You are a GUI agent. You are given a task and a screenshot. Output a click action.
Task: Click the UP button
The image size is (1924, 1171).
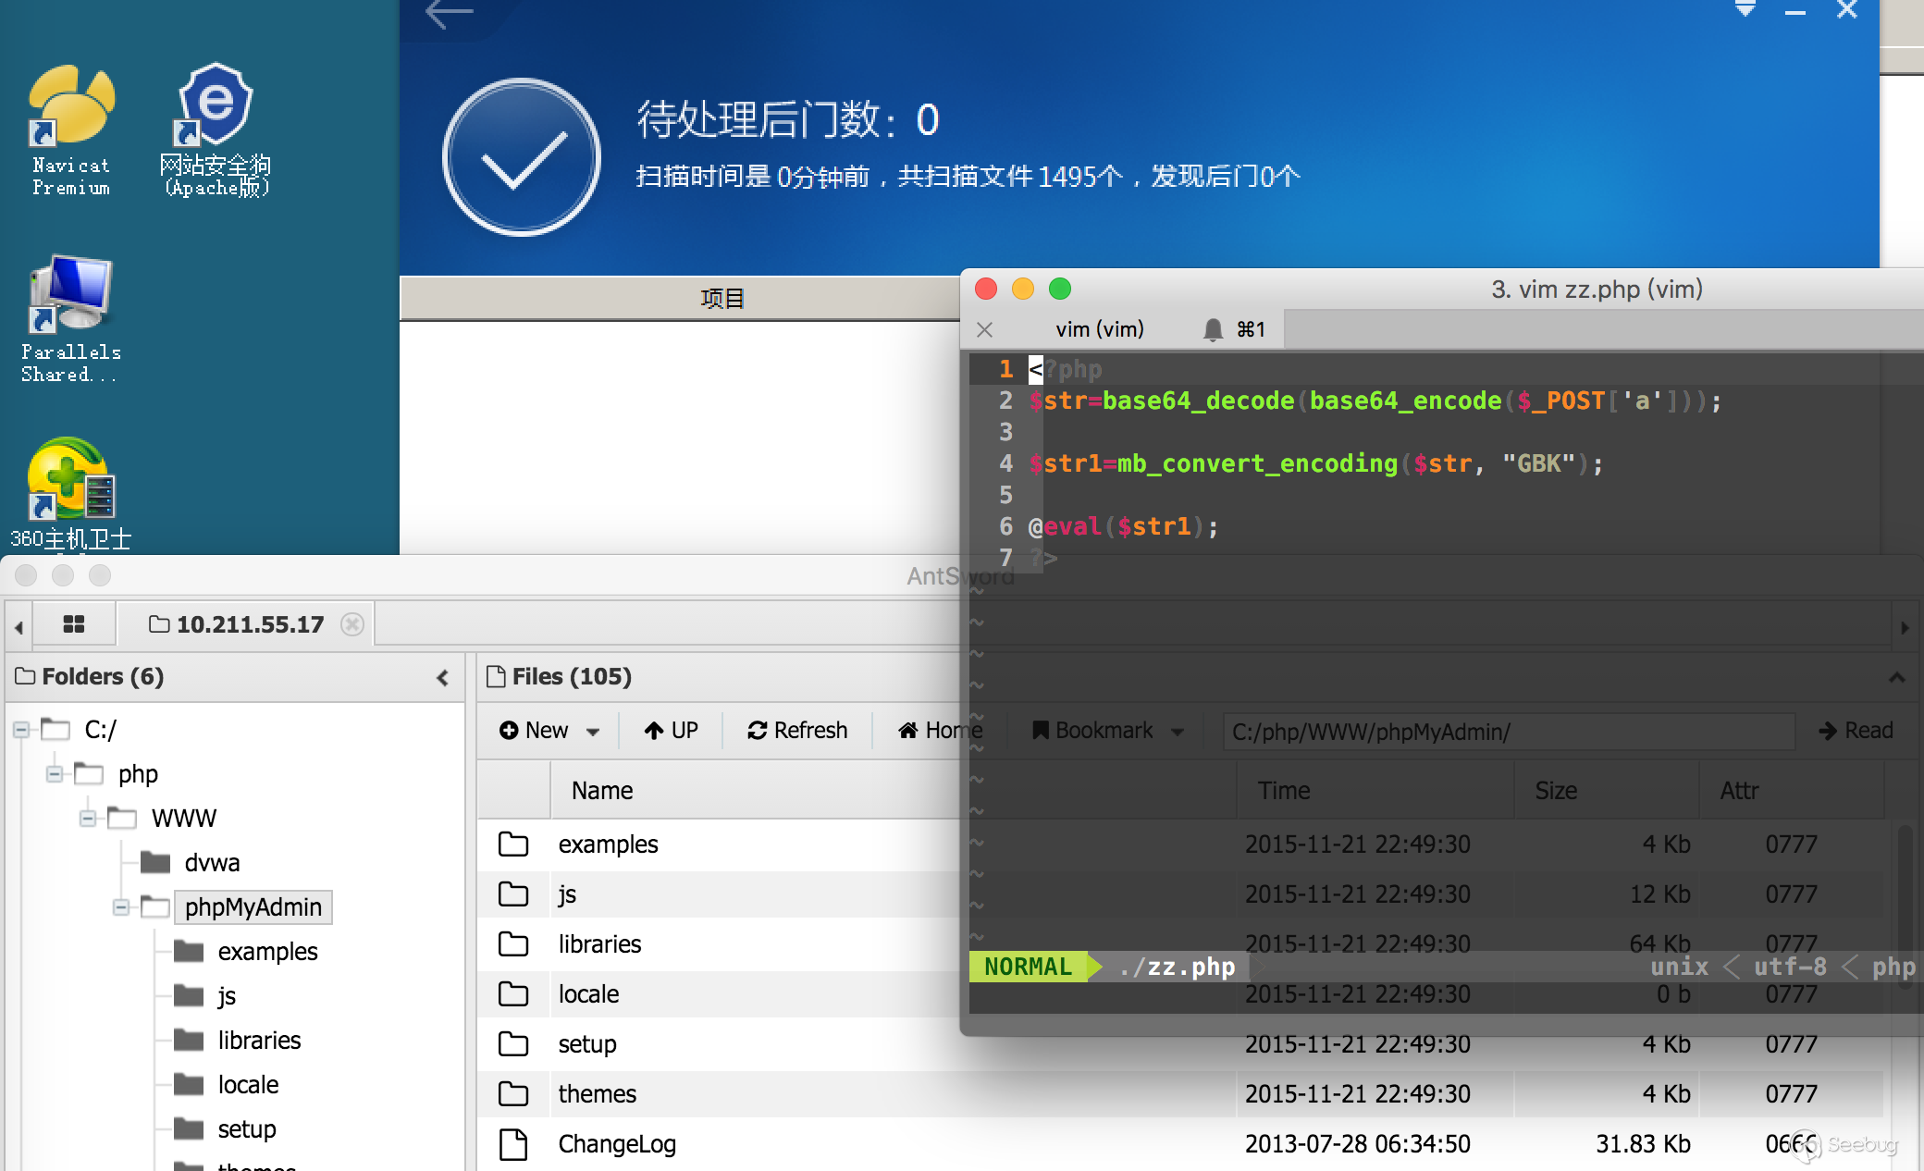point(672,731)
